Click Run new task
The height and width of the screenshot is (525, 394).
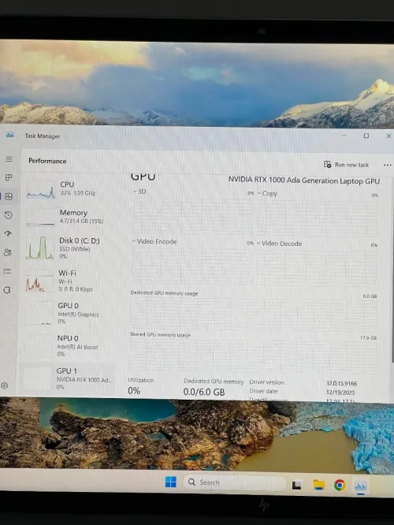(346, 165)
